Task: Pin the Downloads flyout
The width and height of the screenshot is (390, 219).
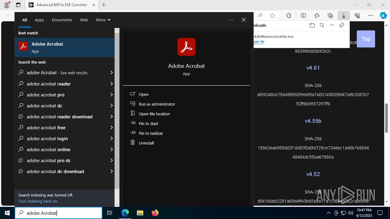Action: (x=342, y=25)
